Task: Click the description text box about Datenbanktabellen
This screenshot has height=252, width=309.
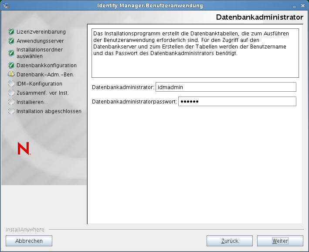Action: [195, 53]
